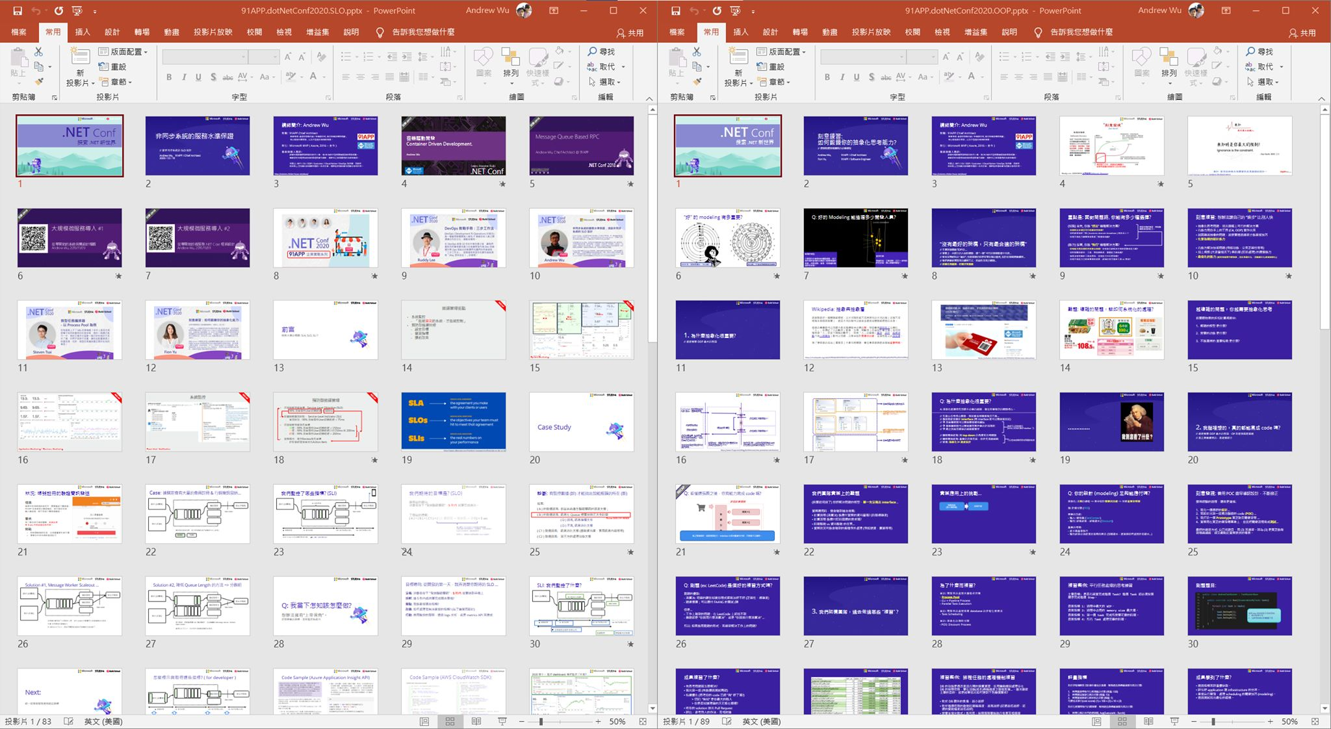Click Format Painter brush in left window

(39, 82)
